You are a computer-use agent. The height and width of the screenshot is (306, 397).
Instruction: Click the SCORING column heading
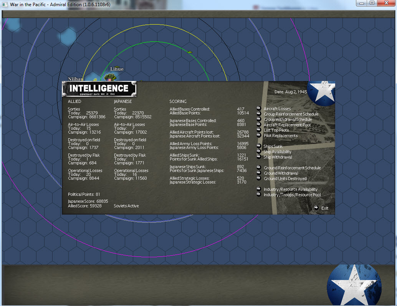[178, 101]
